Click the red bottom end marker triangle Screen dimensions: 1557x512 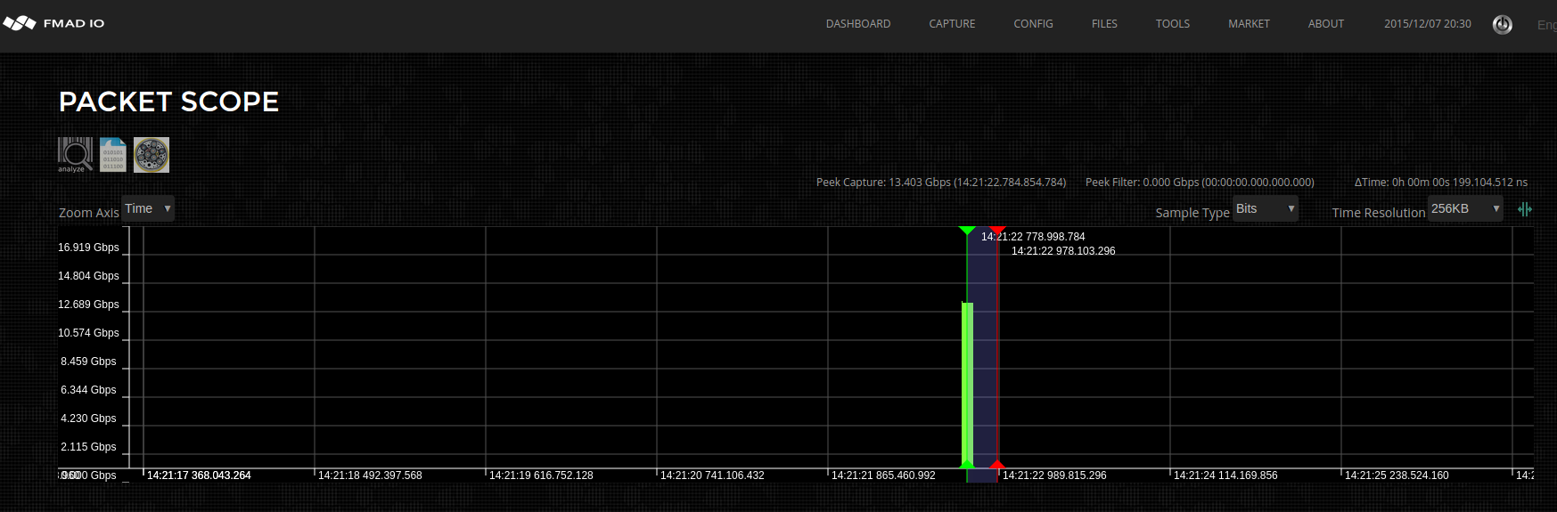997,464
